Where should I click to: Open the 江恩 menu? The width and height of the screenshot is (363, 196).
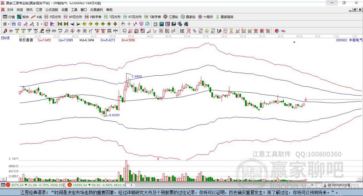(x=39, y=10)
